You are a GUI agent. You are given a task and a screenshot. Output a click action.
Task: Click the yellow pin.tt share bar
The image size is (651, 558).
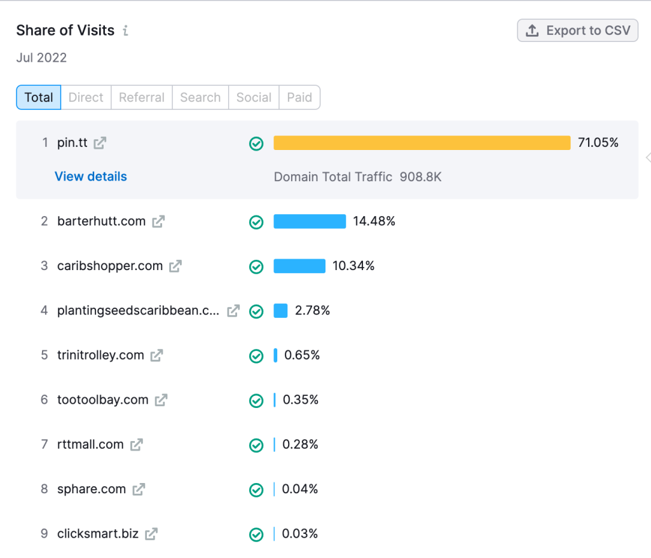[x=422, y=143]
